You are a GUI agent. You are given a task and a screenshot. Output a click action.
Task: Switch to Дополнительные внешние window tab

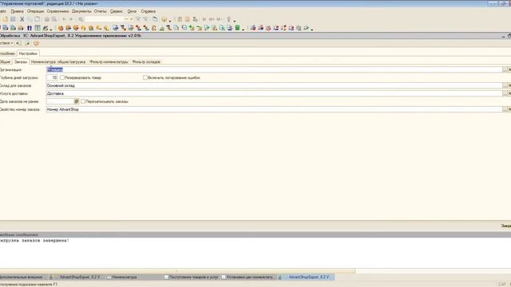[x=23, y=277]
